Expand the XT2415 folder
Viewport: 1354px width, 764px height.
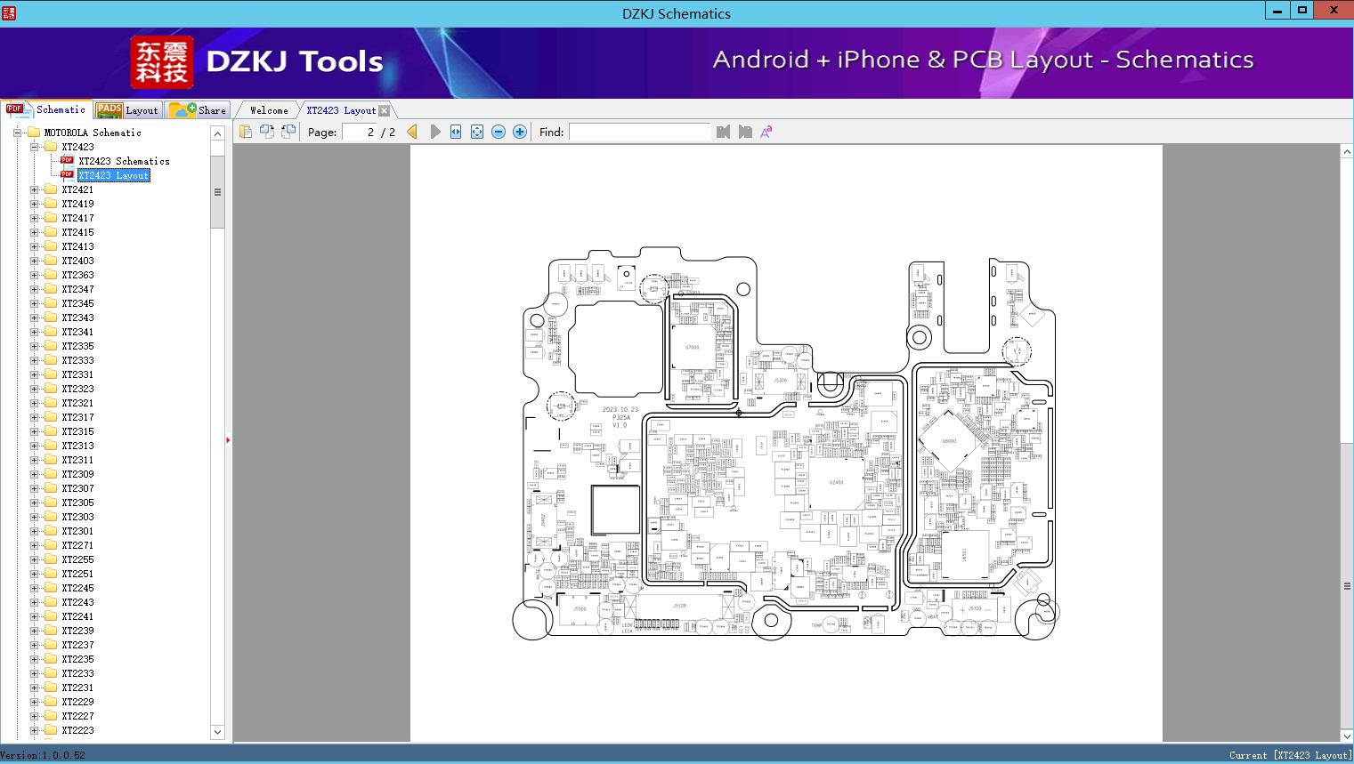point(34,232)
